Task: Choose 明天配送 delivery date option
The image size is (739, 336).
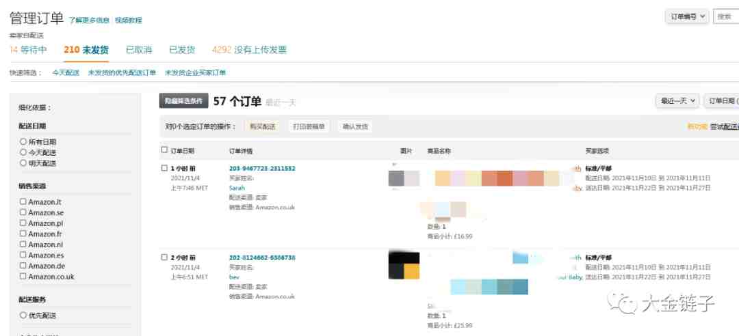Action: pyautogui.click(x=23, y=163)
